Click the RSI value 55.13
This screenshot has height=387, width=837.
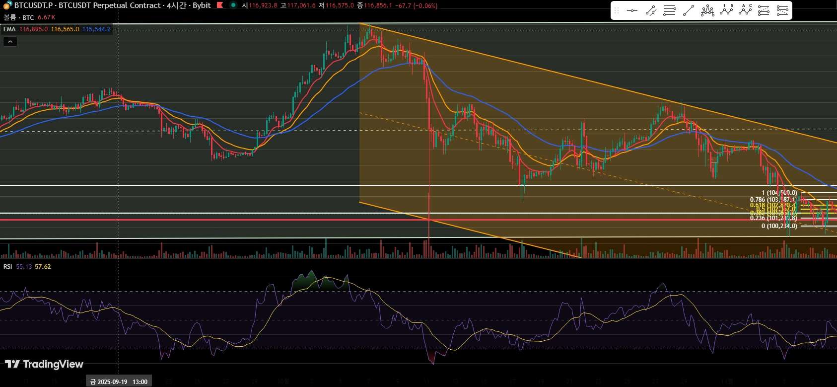24,267
